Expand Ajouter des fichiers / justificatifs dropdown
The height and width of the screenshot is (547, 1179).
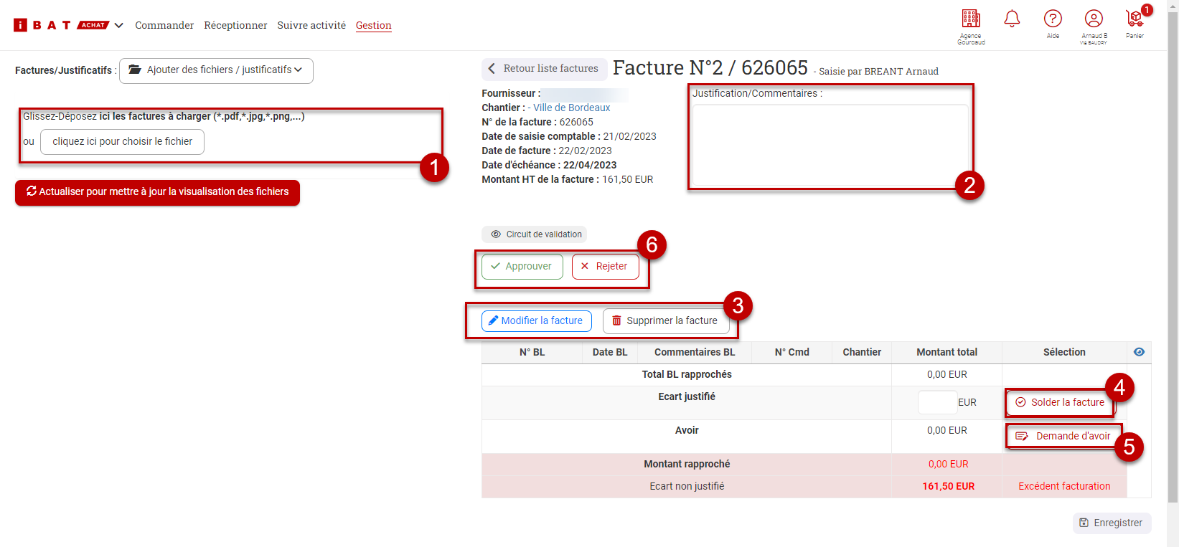tap(216, 70)
